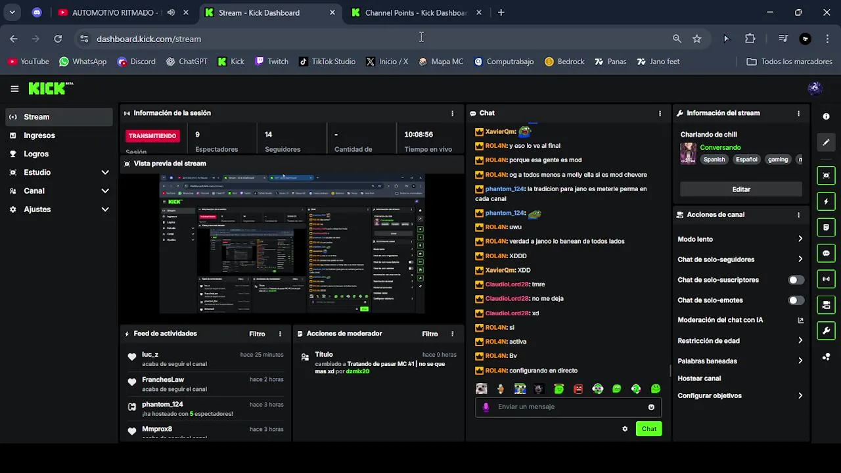Select Ingresos in the left sidebar
The height and width of the screenshot is (473, 841).
coord(59,135)
